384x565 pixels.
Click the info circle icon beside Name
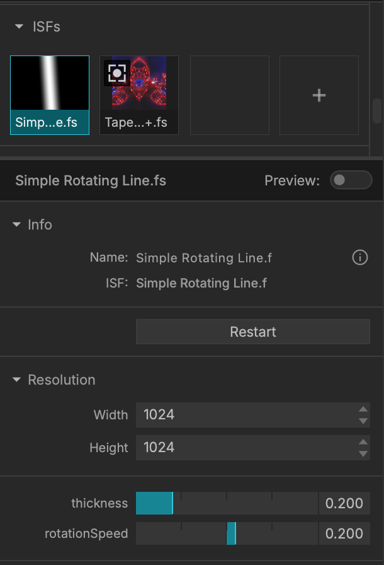coord(360,258)
